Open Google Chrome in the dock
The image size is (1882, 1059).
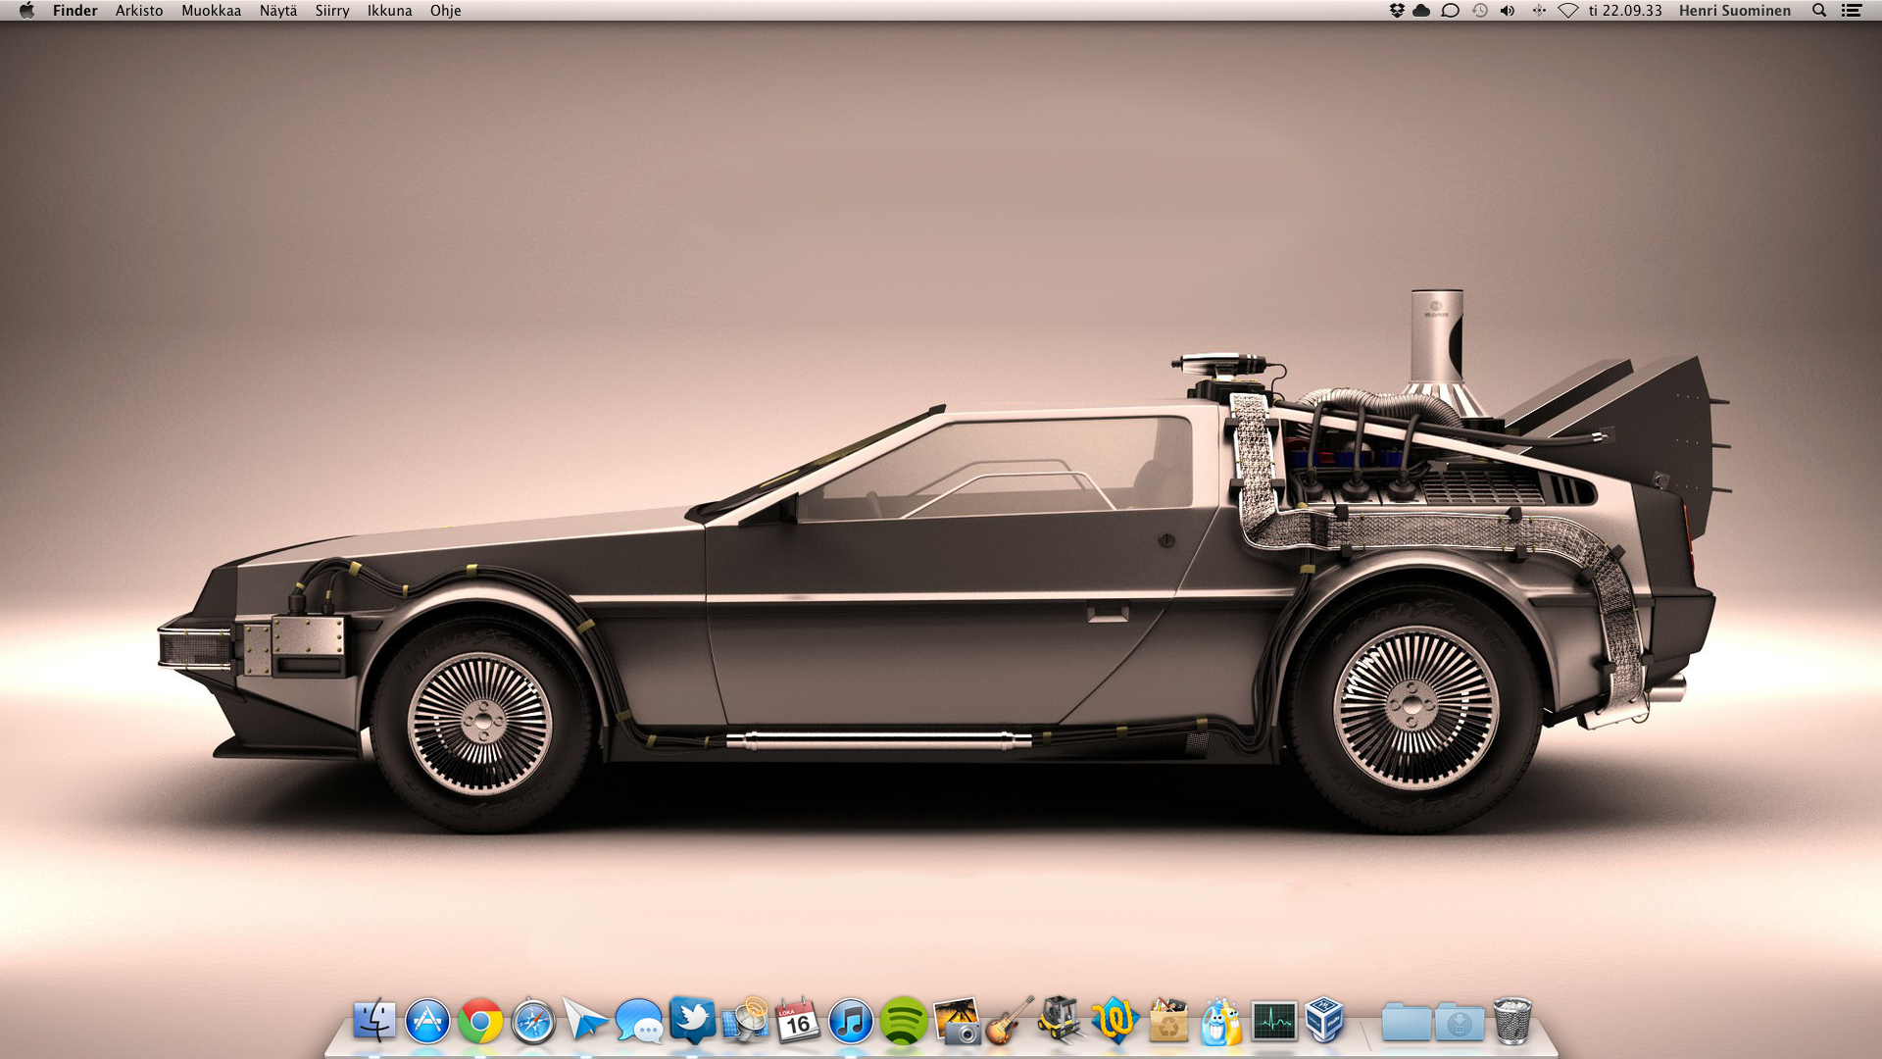pos(480,1022)
